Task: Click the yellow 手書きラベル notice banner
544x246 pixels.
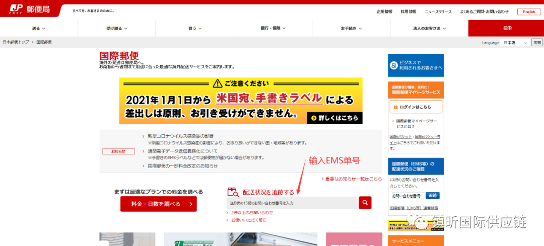Action: click(241, 101)
